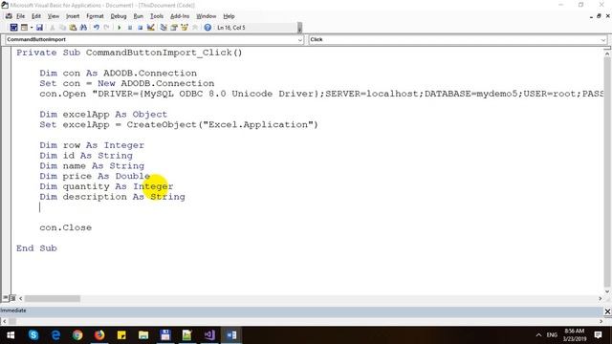This screenshot has width=612, height=344.
Task: Click the View Microsoft Word icon in toolbar
Action: click(x=13, y=28)
